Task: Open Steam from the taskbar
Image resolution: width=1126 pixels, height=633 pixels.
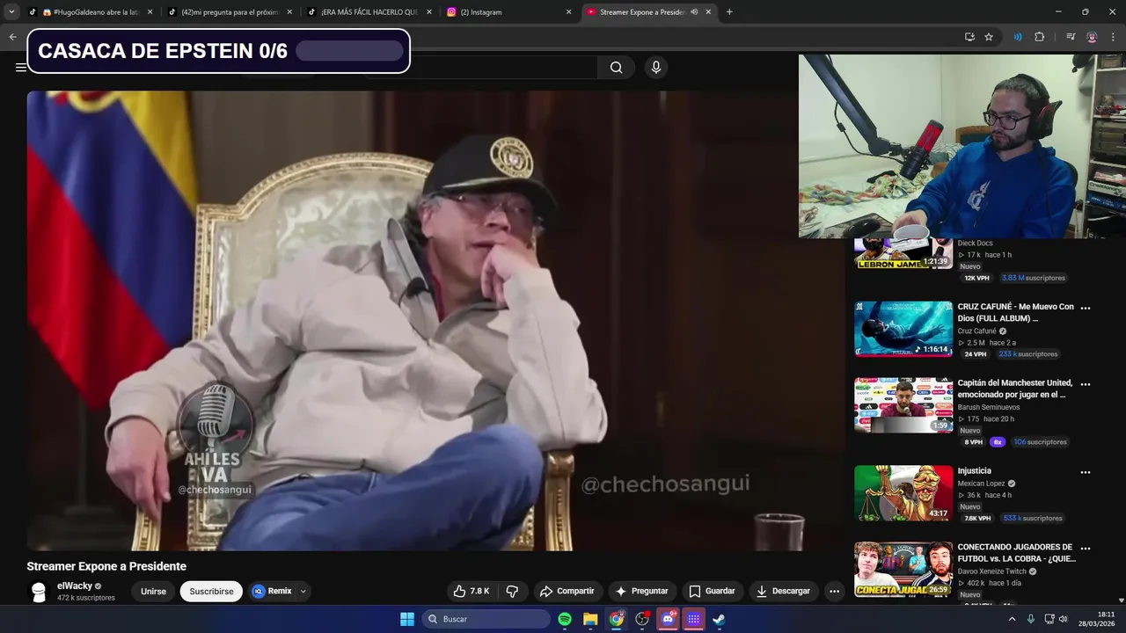Action: [719, 619]
